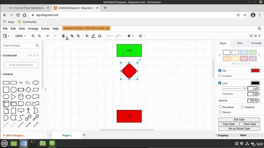Click the Paste Style button
This screenshot has height=148, width=264.
point(250,124)
